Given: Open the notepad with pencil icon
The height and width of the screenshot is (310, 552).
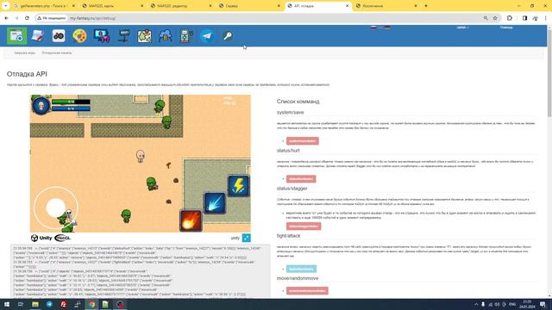Looking at the screenshot, I should click(x=37, y=36).
